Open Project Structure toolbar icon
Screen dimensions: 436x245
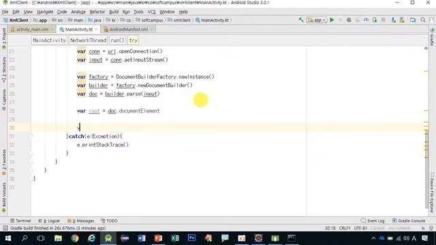coord(413,20)
